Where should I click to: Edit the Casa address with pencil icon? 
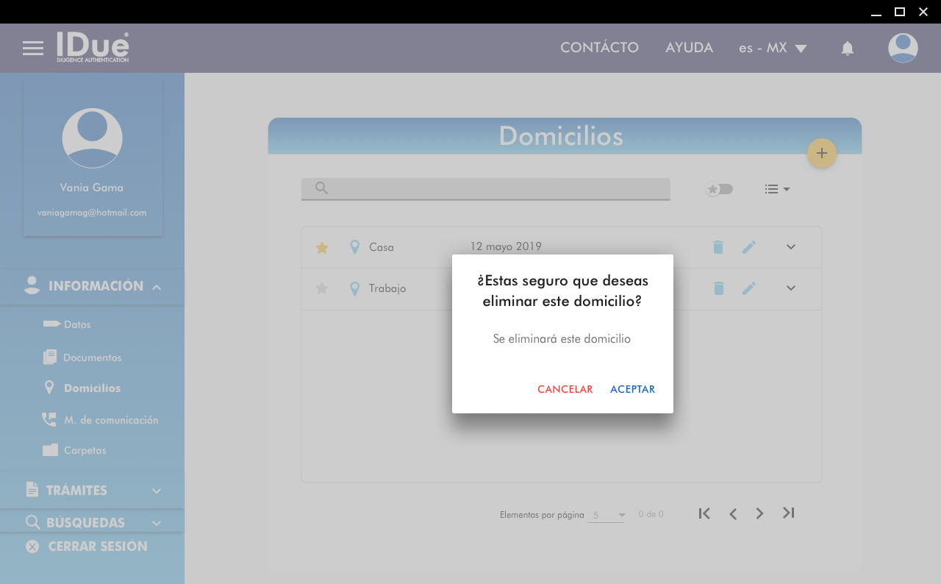tap(748, 247)
